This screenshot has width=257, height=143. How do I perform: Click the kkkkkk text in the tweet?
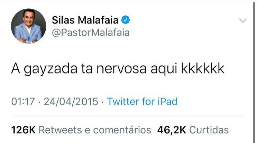click(203, 68)
